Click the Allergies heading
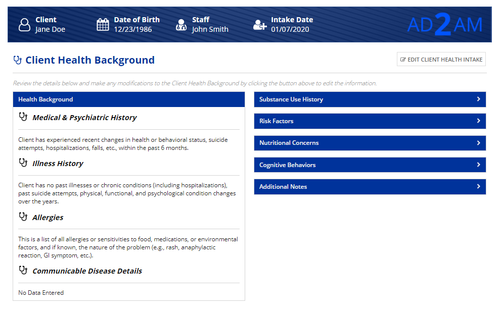The width and height of the screenshot is (500, 316). tap(48, 218)
